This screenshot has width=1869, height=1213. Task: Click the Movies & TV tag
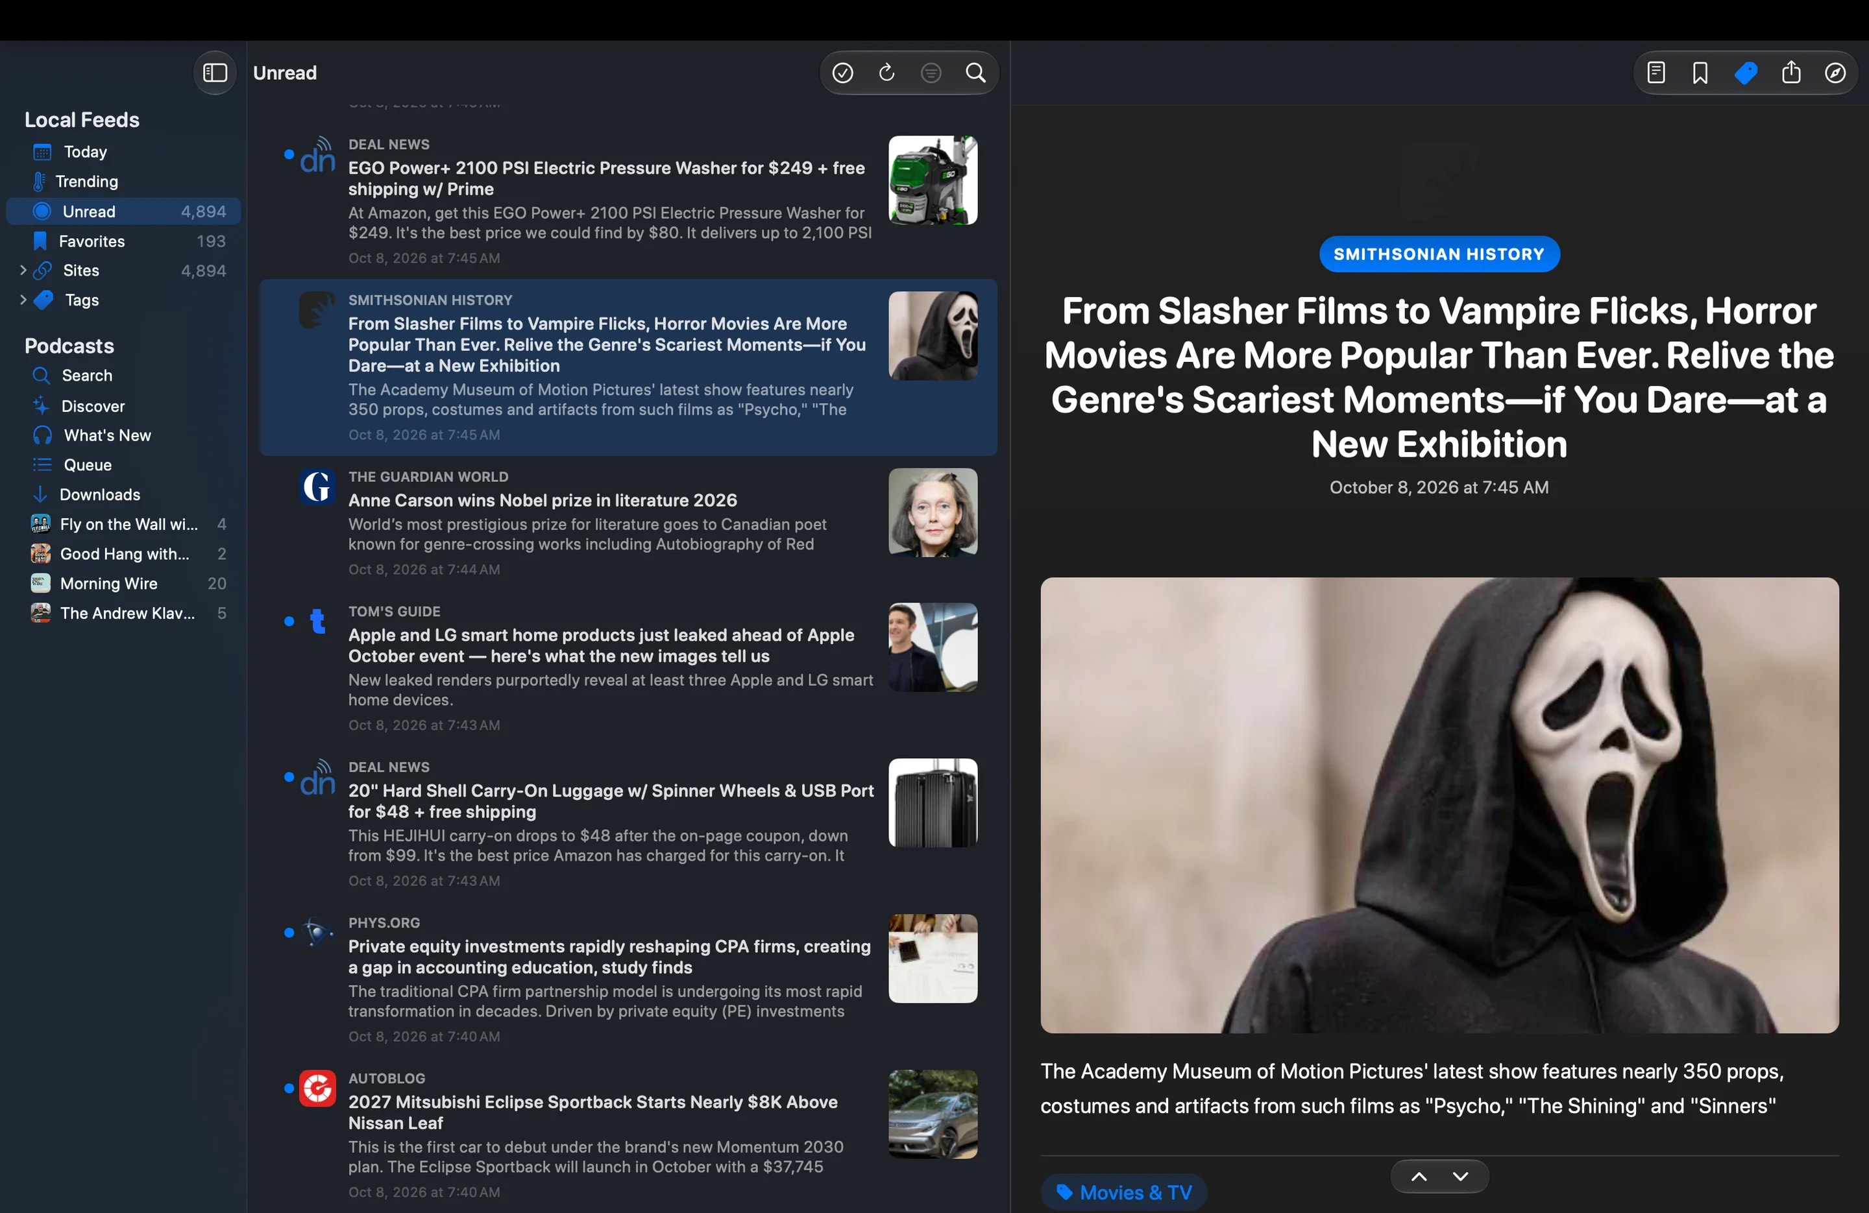pyautogui.click(x=1123, y=1193)
